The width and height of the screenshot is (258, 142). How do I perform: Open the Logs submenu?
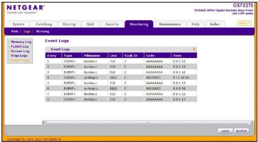coord(27,31)
